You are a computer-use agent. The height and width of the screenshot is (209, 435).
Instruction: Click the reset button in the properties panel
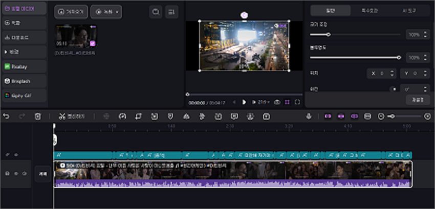418,100
